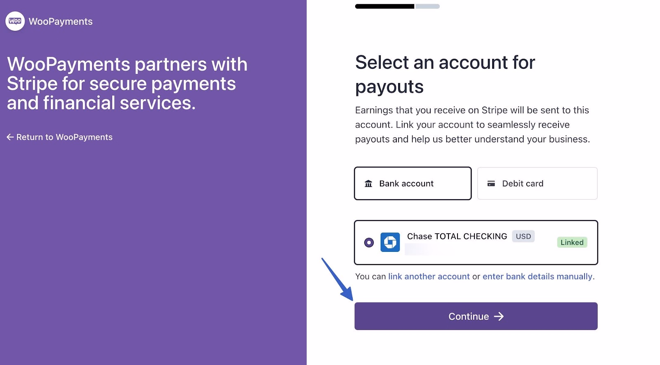660x365 pixels.
Task: Click the bank building icon
Action: (x=368, y=184)
